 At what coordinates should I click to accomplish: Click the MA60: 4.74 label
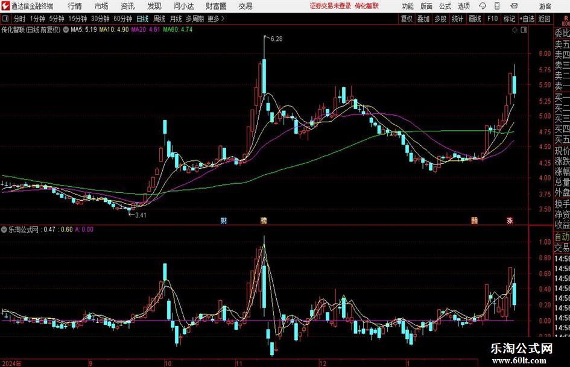pyautogui.click(x=178, y=30)
